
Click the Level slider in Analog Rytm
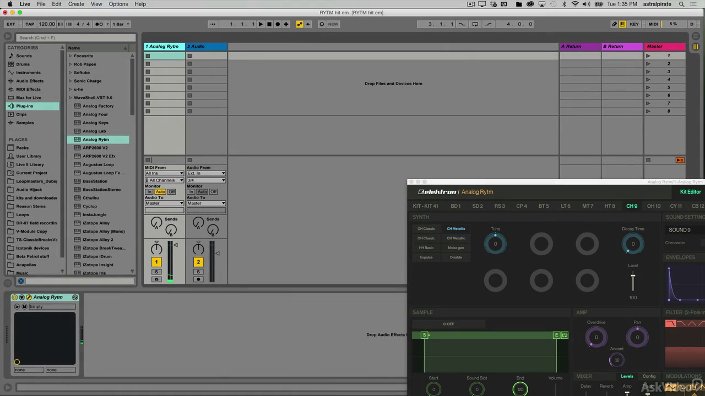coord(633,282)
